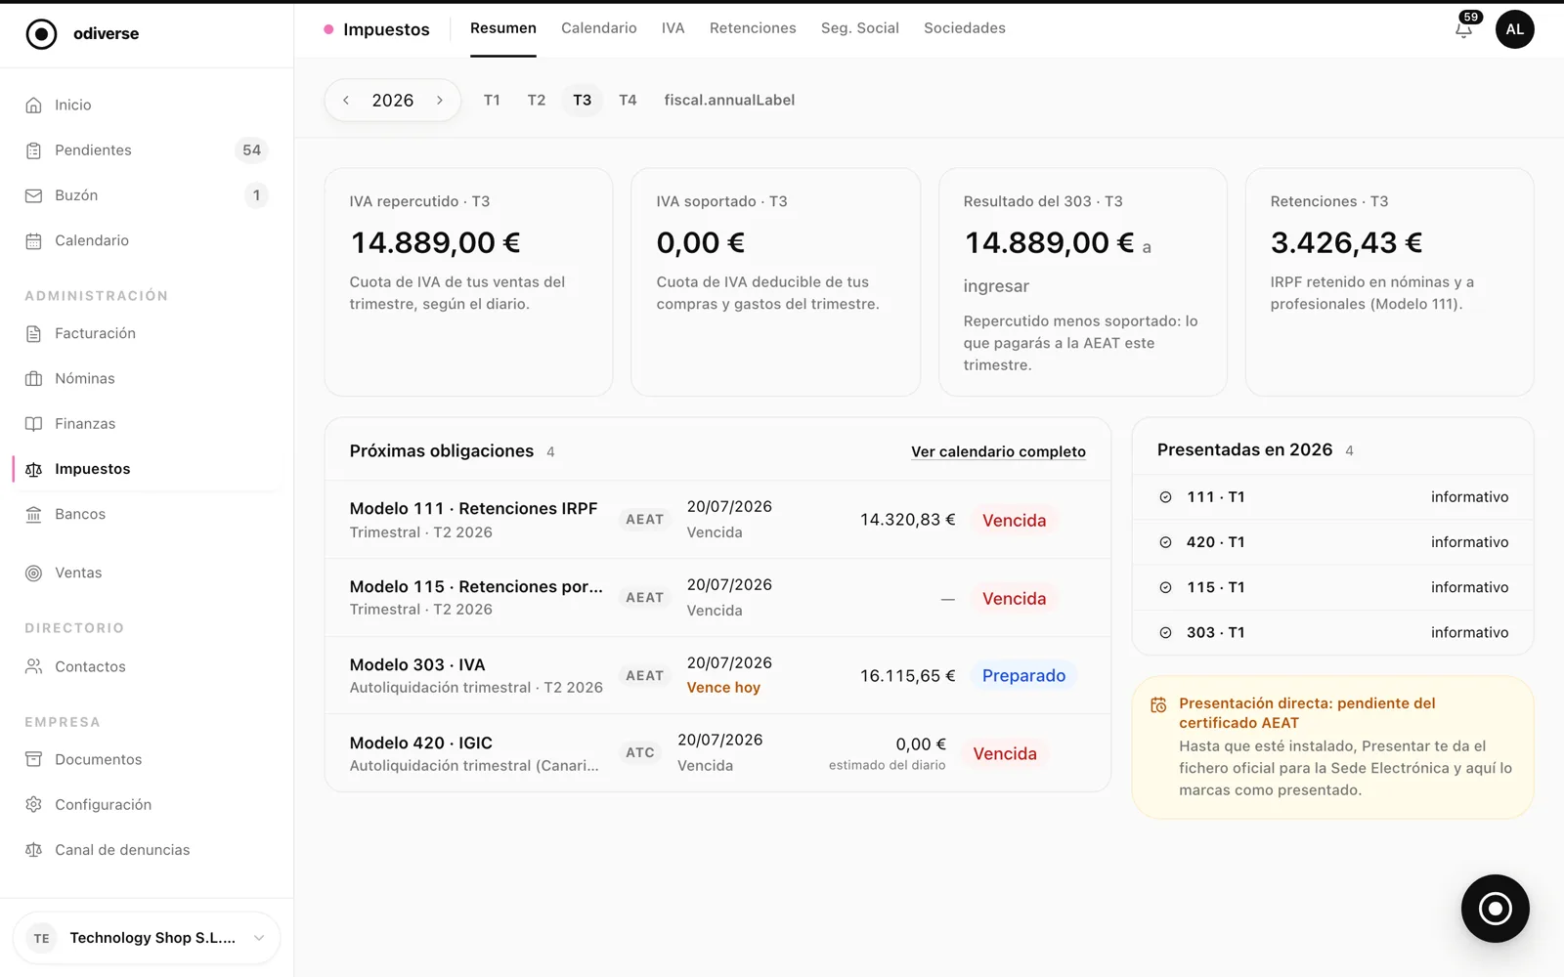Switch to Calendario top tab
Screen dimensions: 1564x977
click(599, 28)
